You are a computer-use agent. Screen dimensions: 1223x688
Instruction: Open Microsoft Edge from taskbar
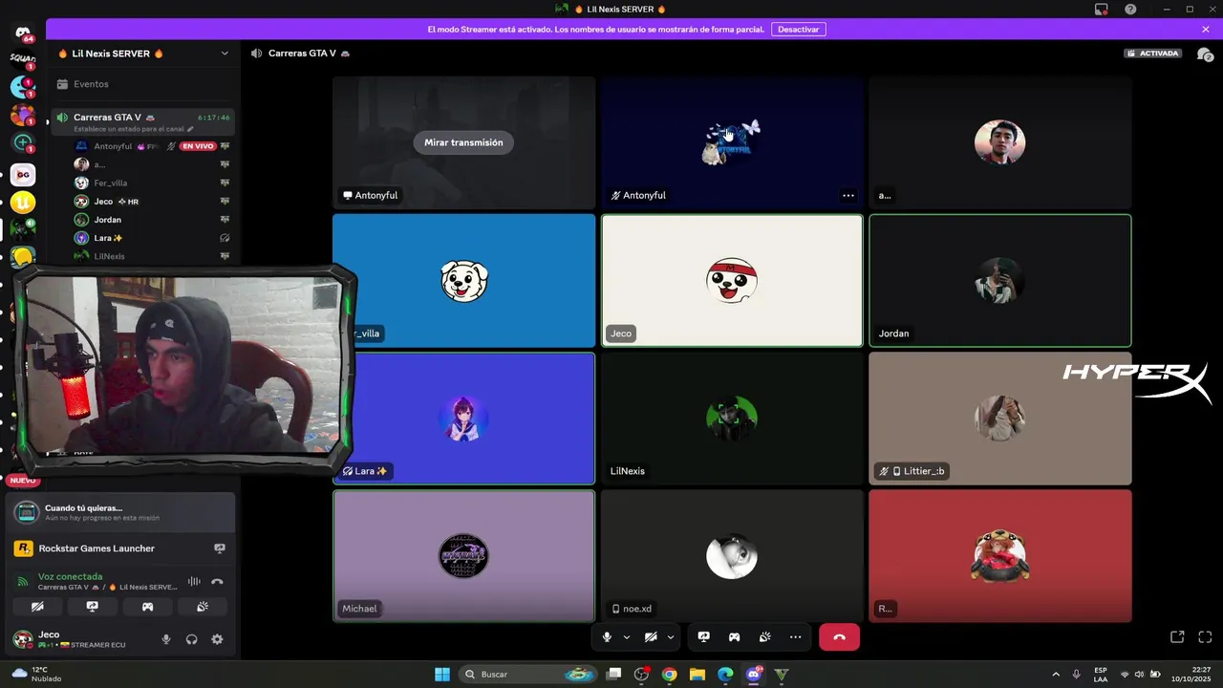725,675
